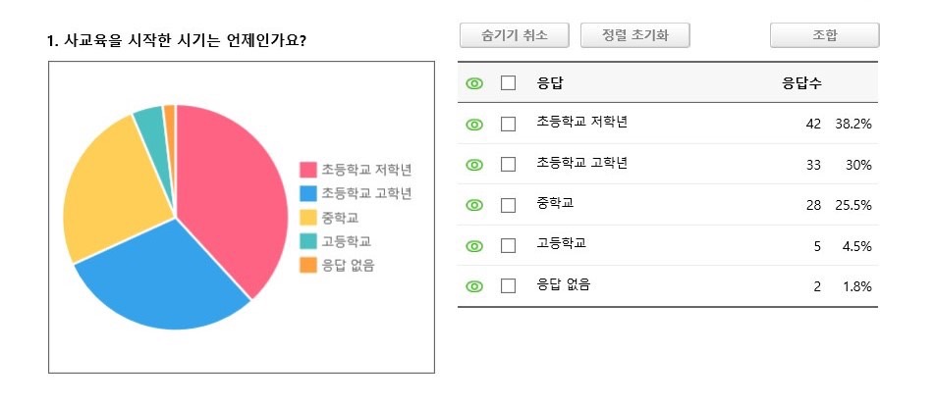This screenshot has height=406, width=935.
Task: Click the pink 초등학교 저학년 legend swatch
Action: pos(307,170)
